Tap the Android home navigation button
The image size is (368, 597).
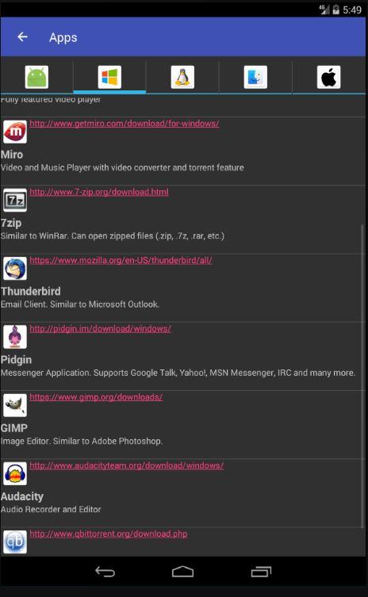183,572
